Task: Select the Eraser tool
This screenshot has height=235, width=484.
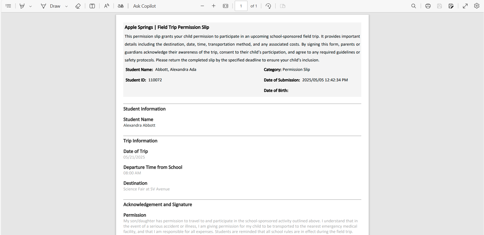Action: [x=78, y=6]
